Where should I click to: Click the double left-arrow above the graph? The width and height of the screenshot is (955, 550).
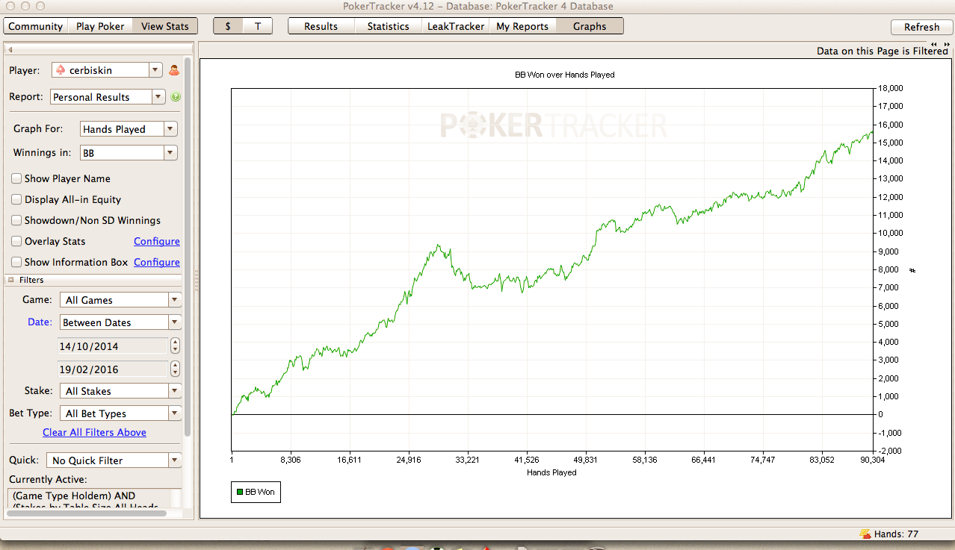click(x=934, y=44)
